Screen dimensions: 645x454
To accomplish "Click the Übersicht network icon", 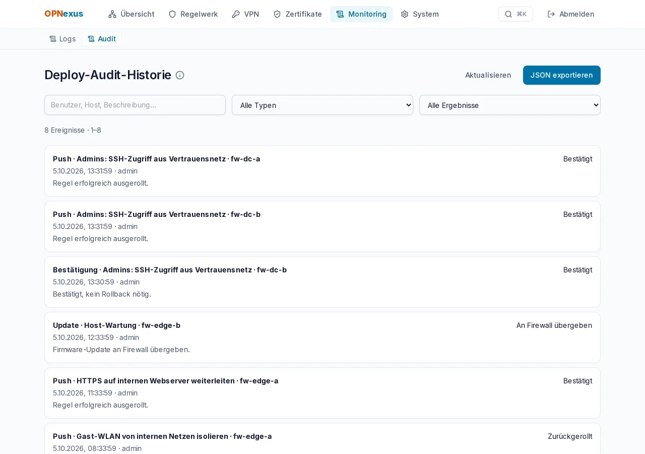I will [112, 14].
